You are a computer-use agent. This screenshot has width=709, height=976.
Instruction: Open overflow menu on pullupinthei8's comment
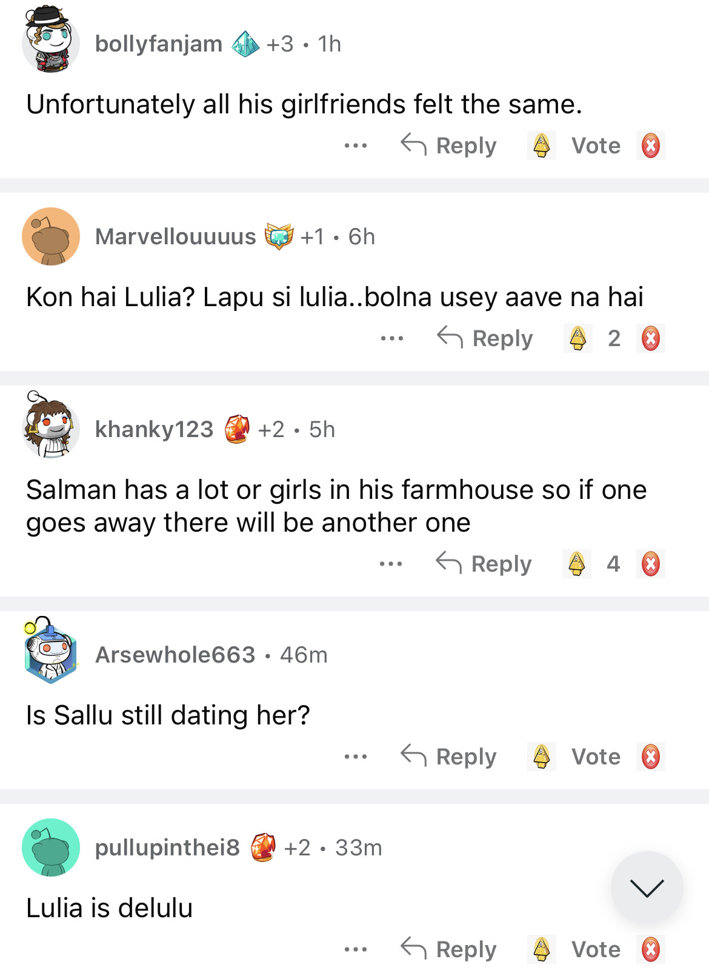pyautogui.click(x=355, y=949)
